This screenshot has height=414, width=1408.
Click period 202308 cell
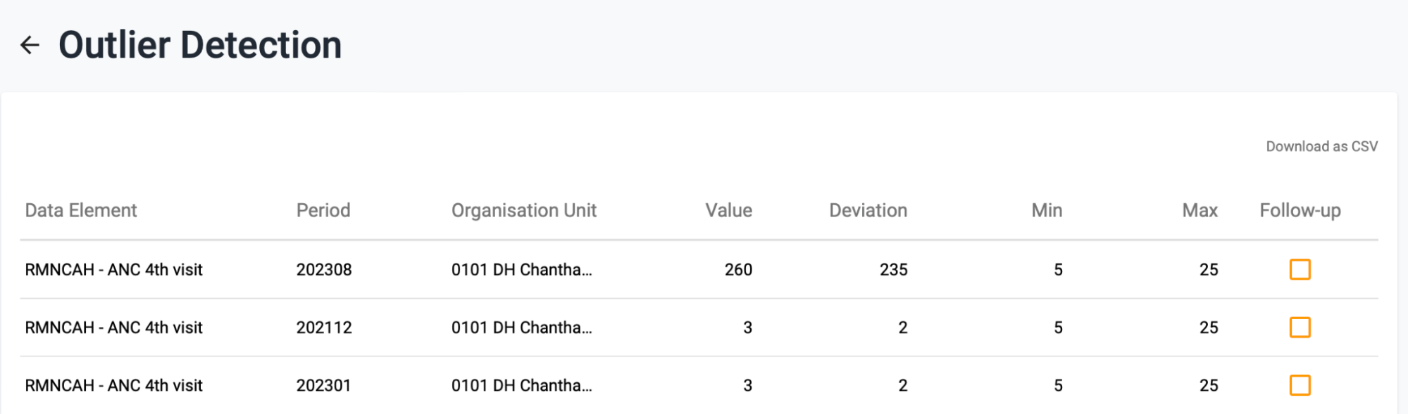pyautogui.click(x=324, y=269)
